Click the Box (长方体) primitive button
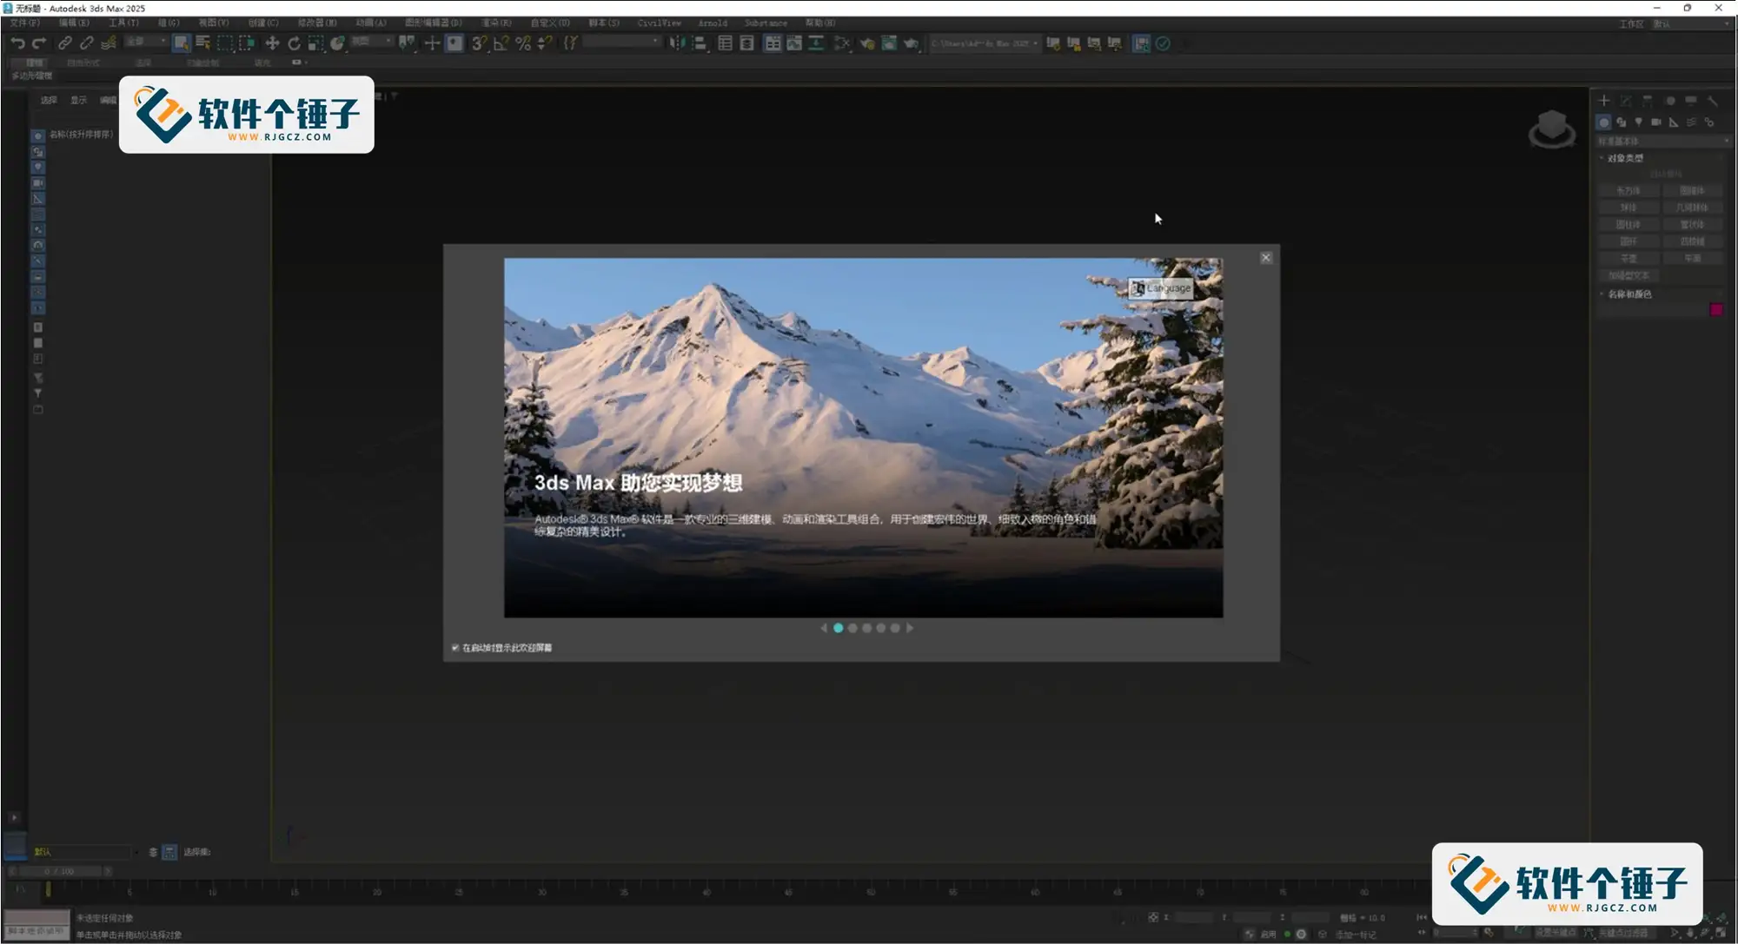The image size is (1738, 944). click(x=1629, y=190)
